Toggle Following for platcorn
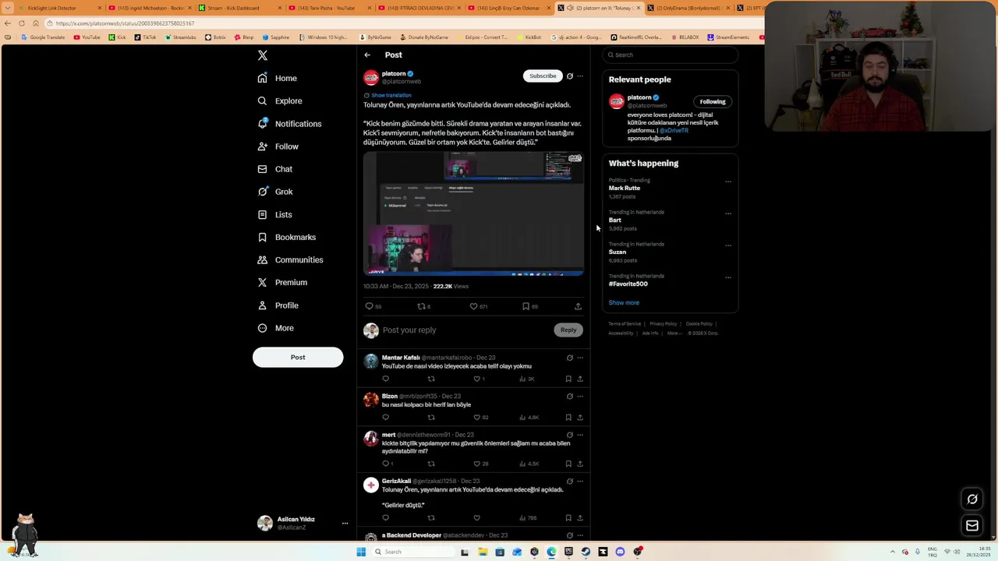 point(713,101)
